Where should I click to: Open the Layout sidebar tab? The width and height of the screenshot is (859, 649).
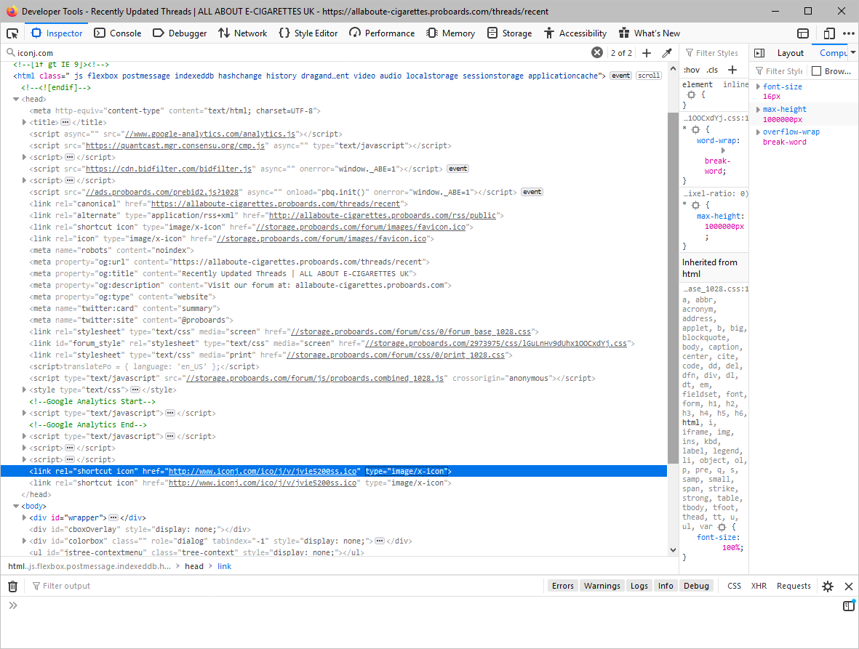click(x=790, y=53)
